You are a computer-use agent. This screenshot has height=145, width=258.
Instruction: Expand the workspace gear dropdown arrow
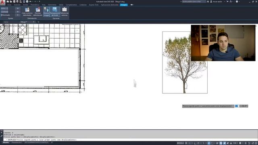tap(243, 143)
